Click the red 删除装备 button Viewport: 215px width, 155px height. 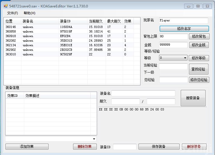pos(194,146)
